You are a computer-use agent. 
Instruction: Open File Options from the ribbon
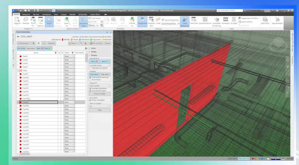(40, 21)
